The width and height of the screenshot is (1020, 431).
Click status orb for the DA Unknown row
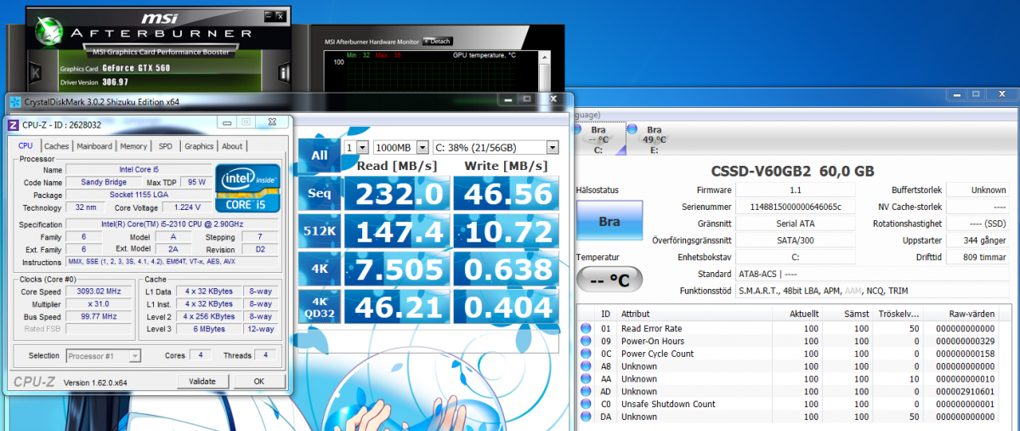coord(586,417)
